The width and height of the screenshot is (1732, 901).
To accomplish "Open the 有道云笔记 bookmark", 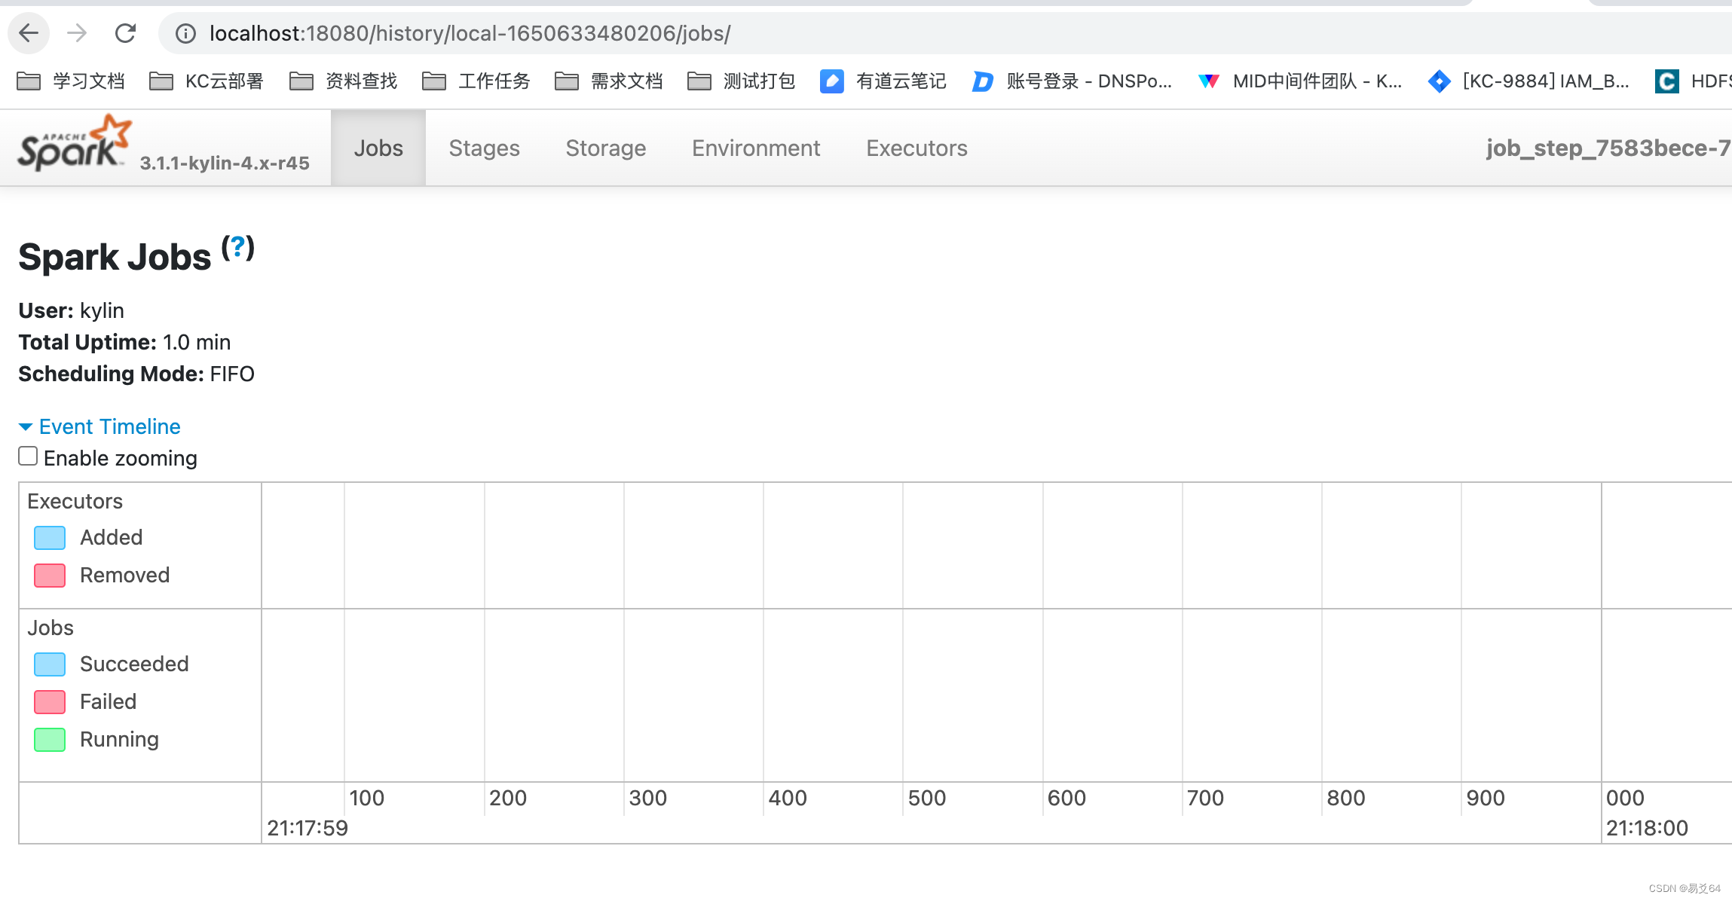I will (x=883, y=81).
